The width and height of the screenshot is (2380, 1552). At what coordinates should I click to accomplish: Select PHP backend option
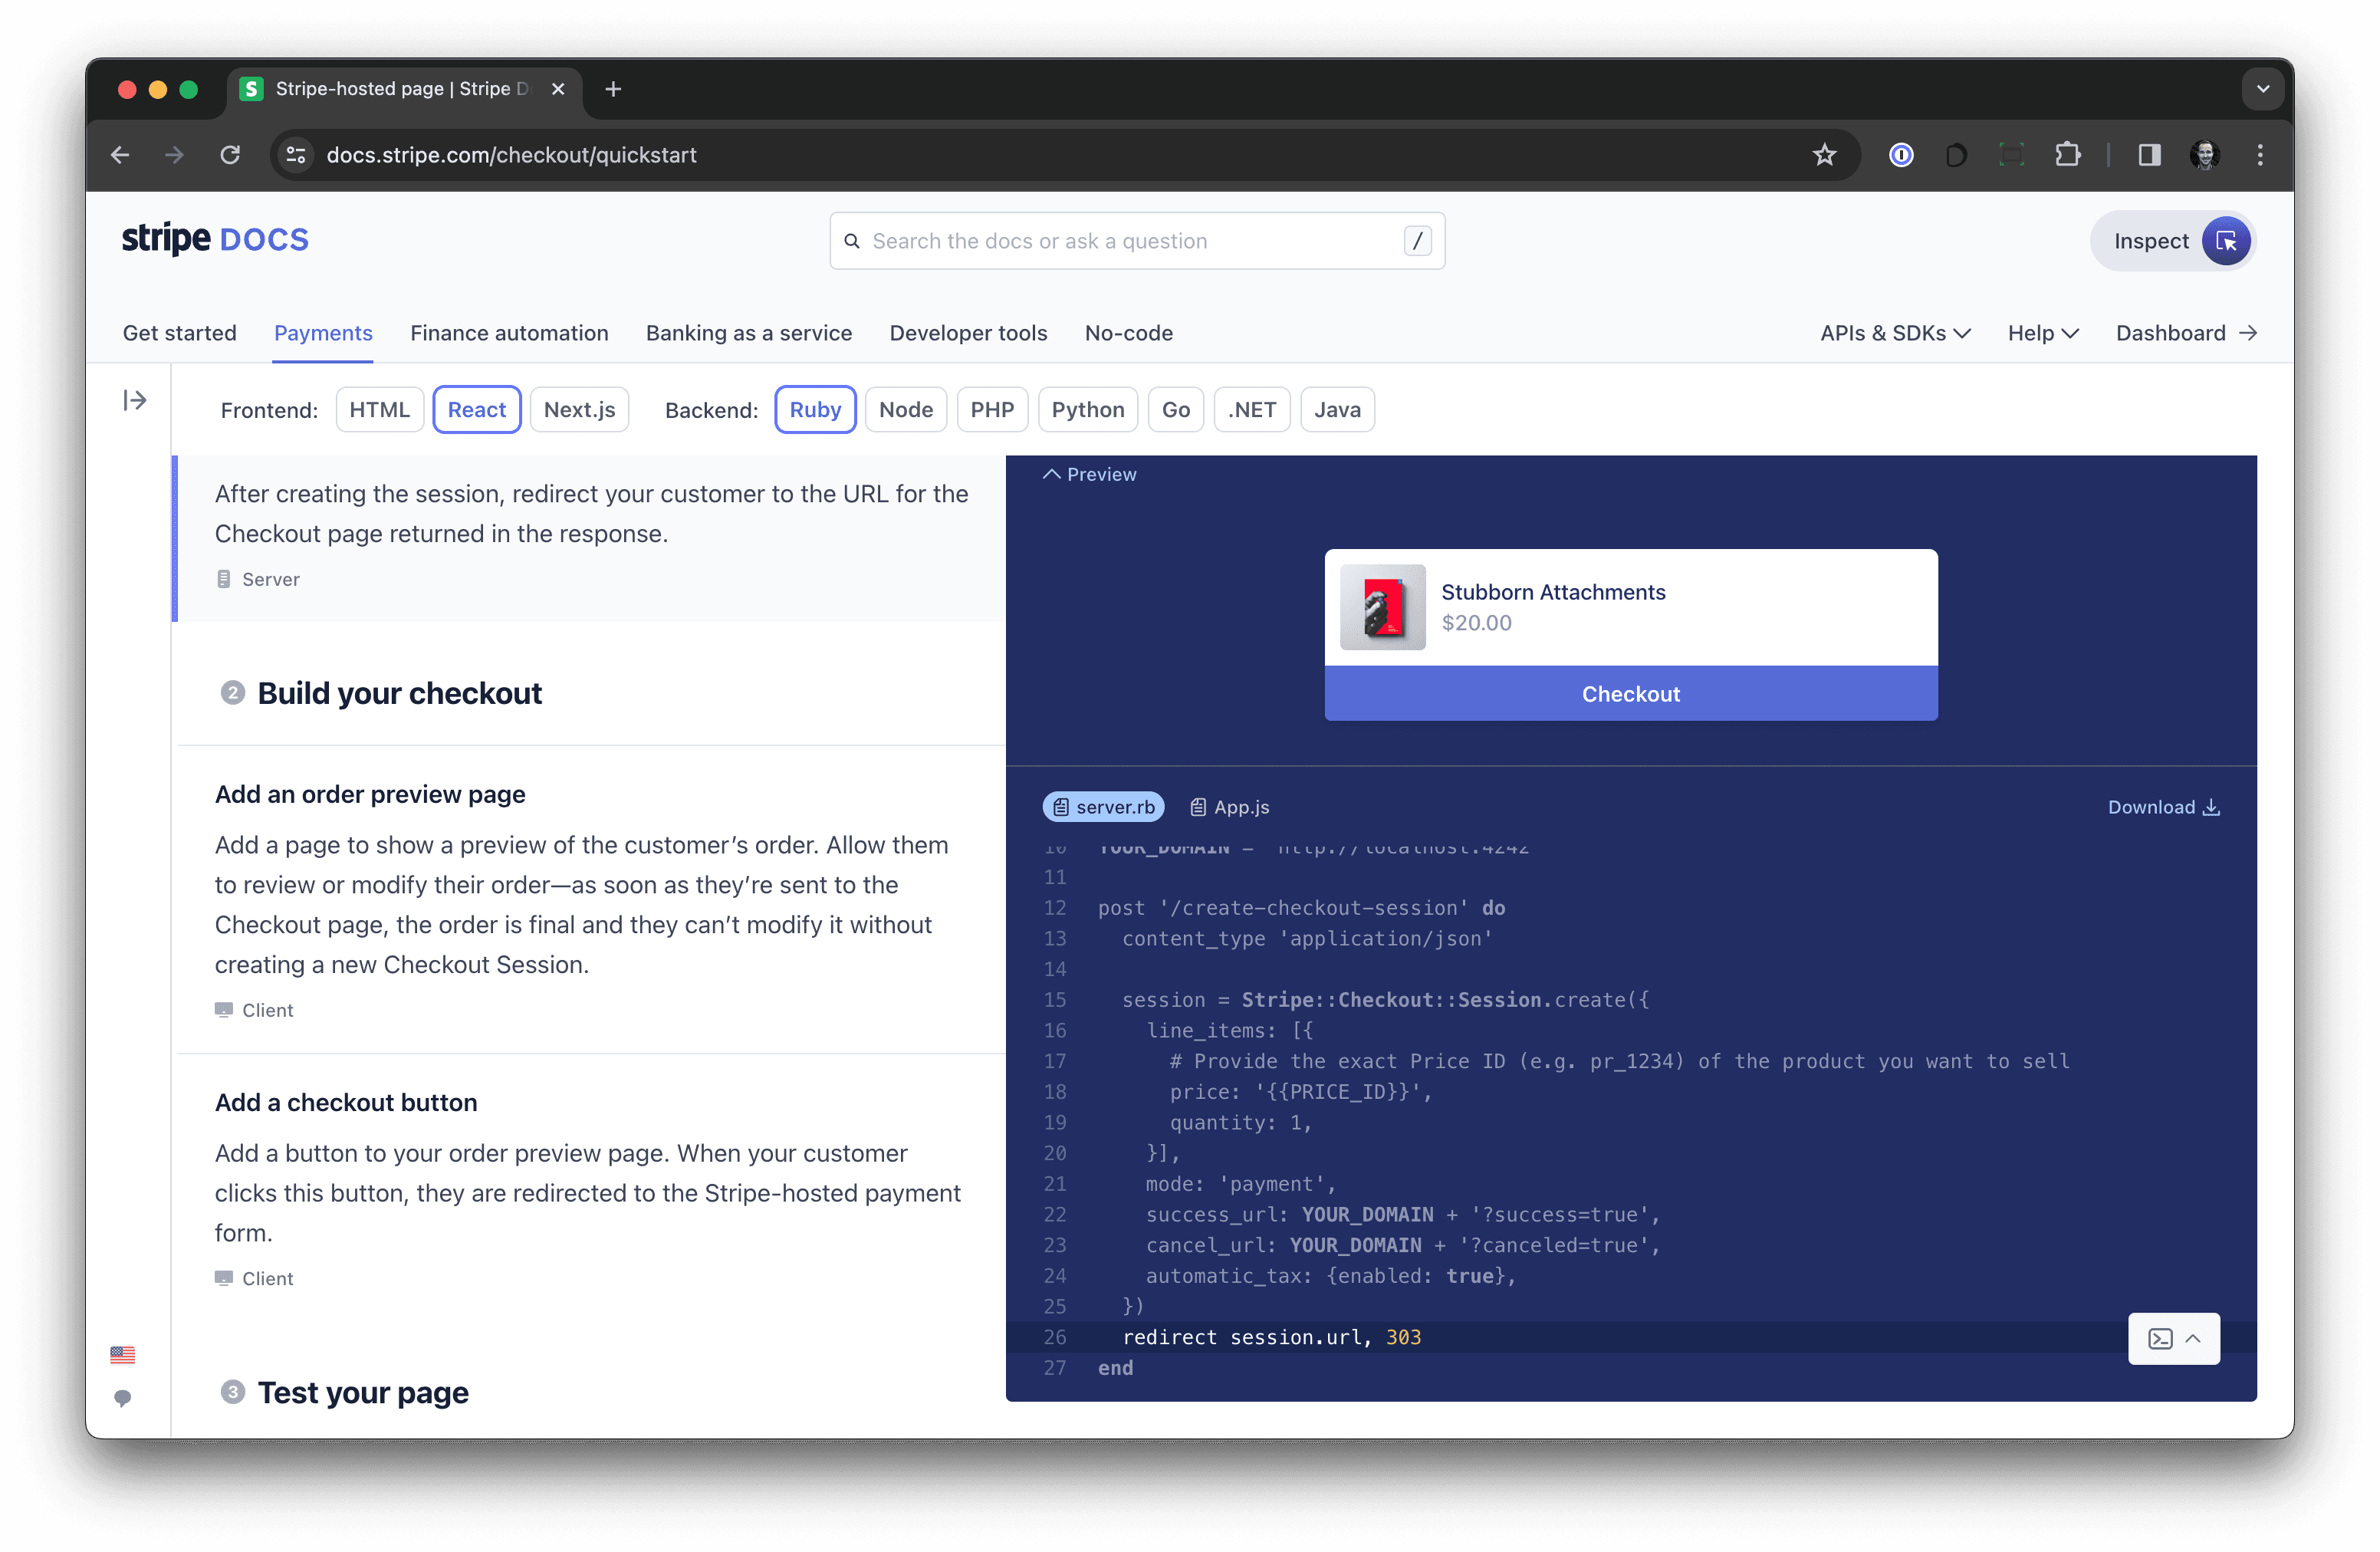click(x=992, y=410)
